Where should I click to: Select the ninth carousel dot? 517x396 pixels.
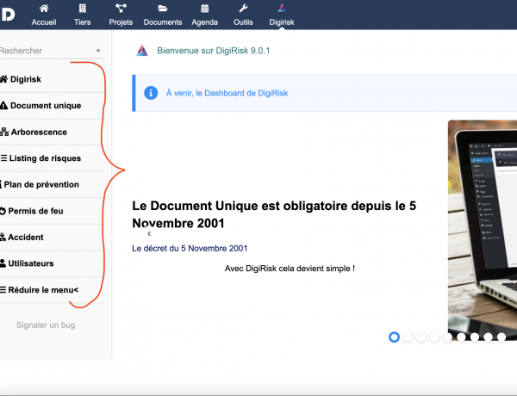click(x=501, y=337)
